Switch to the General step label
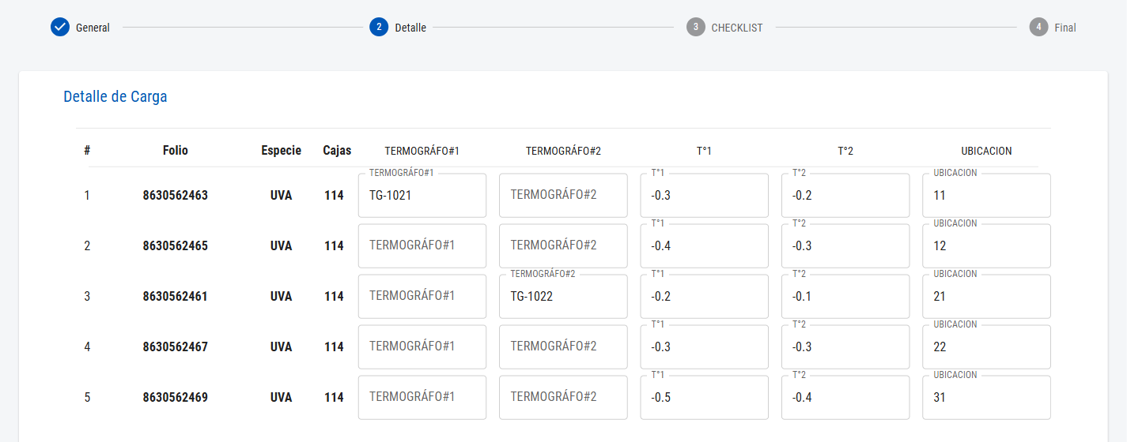 click(93, 28)
